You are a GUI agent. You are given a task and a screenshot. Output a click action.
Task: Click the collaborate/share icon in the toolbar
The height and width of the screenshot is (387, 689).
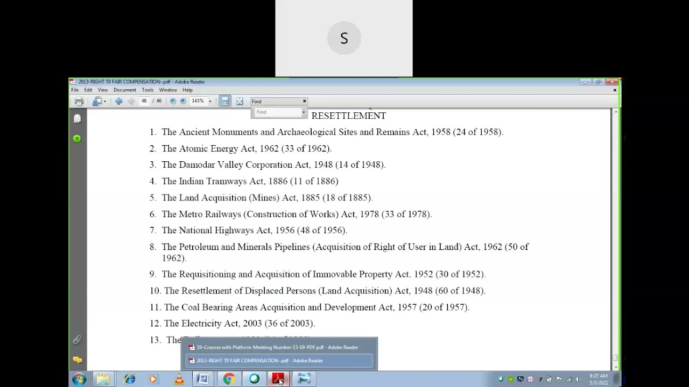pos(97,101)
